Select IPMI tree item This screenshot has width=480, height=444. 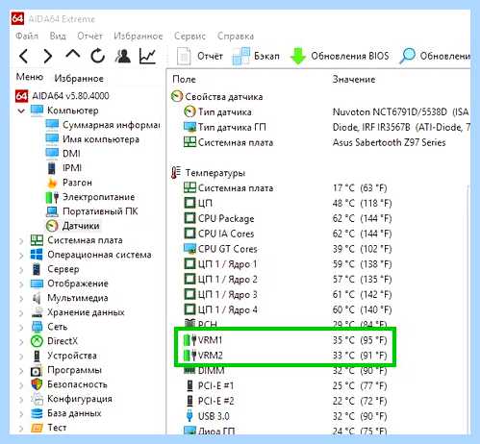tap(64, 168)
